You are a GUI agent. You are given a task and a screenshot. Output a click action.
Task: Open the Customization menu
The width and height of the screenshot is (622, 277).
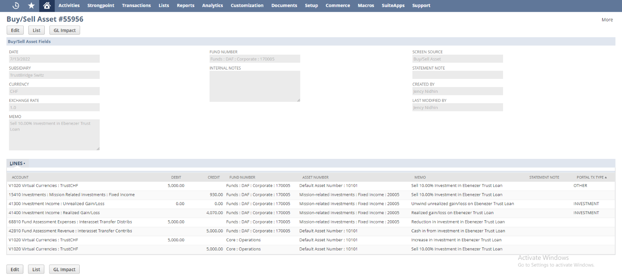(247, 5)
